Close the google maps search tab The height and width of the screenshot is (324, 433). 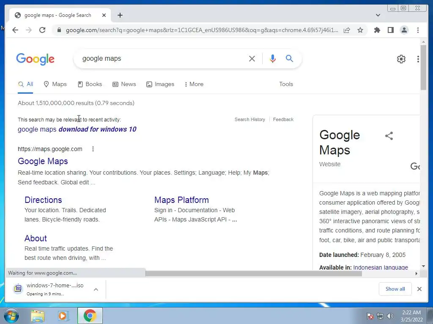104,15
